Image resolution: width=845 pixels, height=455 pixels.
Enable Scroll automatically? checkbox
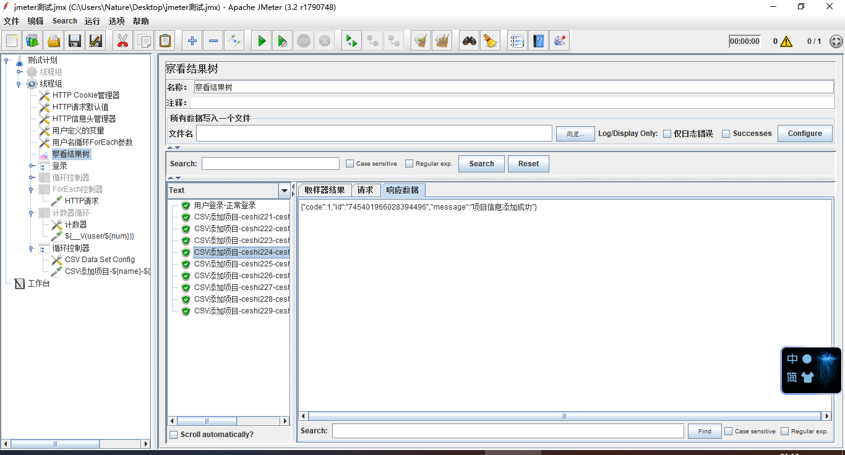pos(173,435)
